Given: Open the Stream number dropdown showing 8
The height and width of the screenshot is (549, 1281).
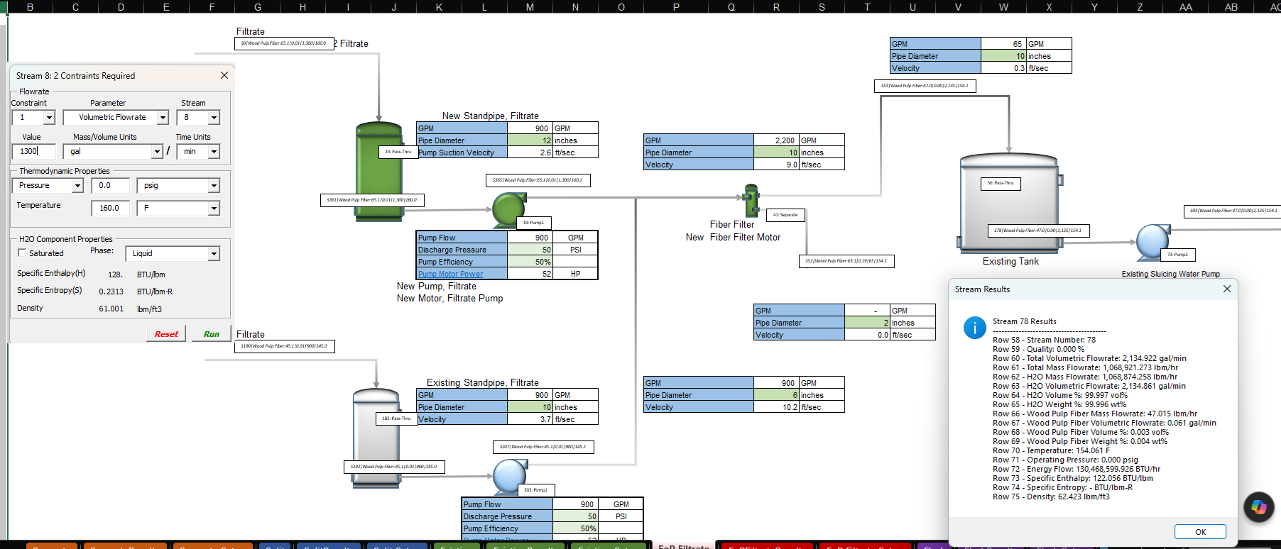Looking at the screenshot, I should pyautogui.click(x=214, y=118).
